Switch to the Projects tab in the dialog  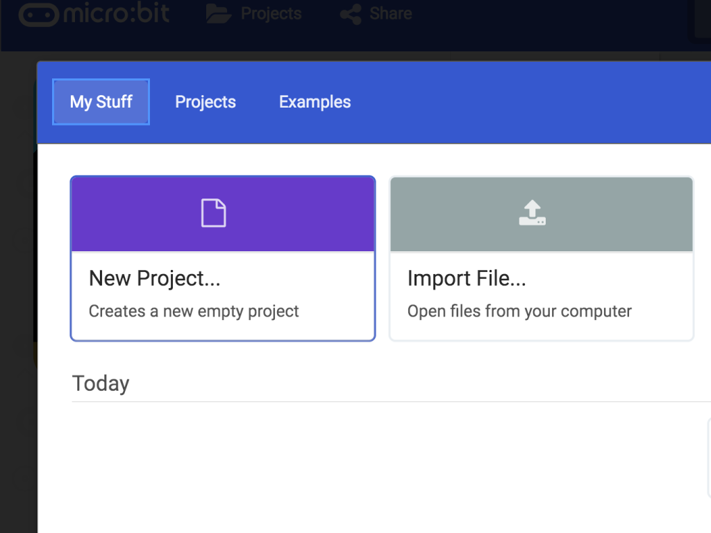206,101
